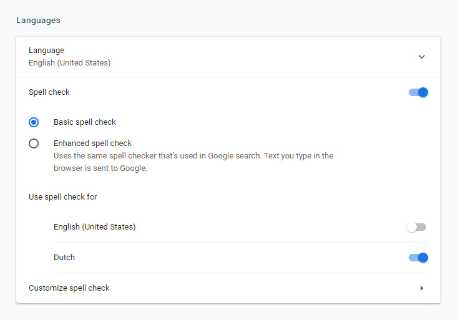Expand the Language section chevron
Viewport: 458px width, 320px height.
point(421,57)
